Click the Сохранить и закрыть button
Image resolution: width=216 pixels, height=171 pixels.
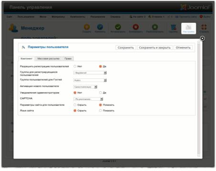154,47
